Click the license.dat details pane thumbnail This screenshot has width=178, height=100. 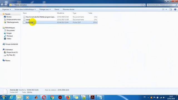(x=5, y=91)
